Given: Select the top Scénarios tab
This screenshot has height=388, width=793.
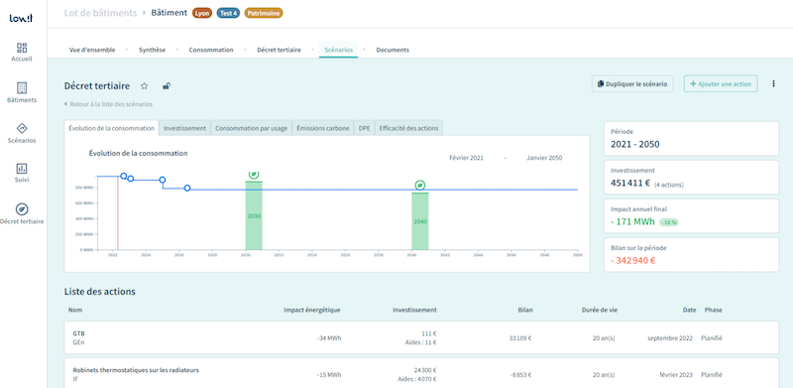Looking at the screenshot, I should coord(338,51).
